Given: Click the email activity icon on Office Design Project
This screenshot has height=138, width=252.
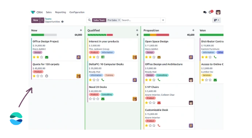Looking at the screenshot, I should click(x=47, y=57).
